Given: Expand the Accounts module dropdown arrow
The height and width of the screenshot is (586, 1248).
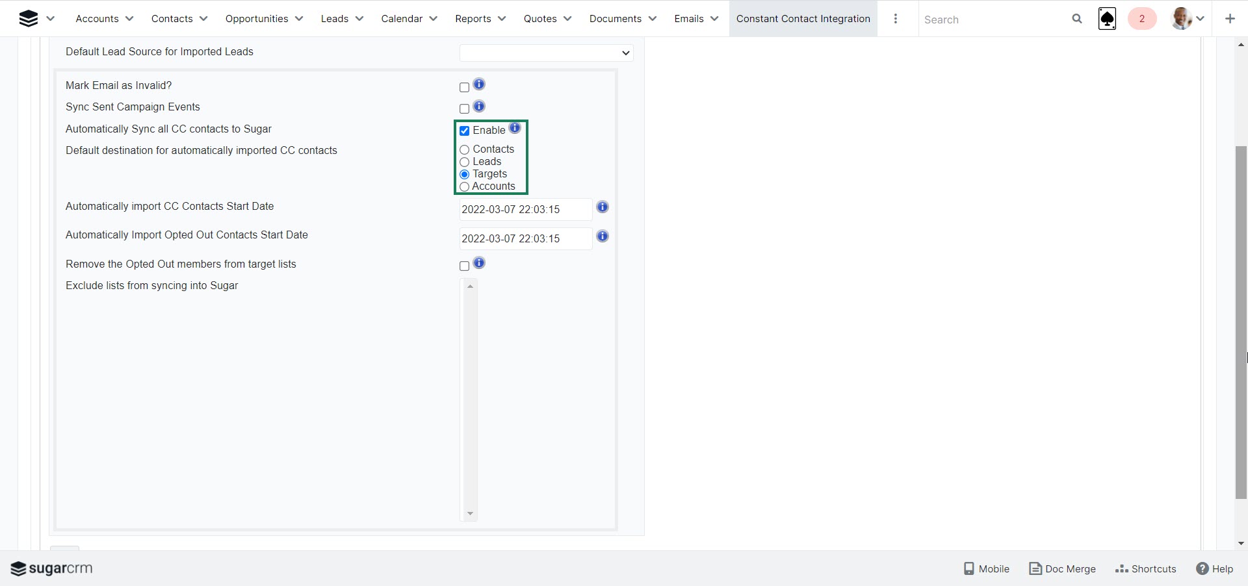Looking at the screenshot, I should [129, 19].
